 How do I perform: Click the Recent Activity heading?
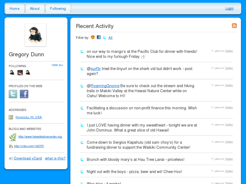click(x=95, y=26)
